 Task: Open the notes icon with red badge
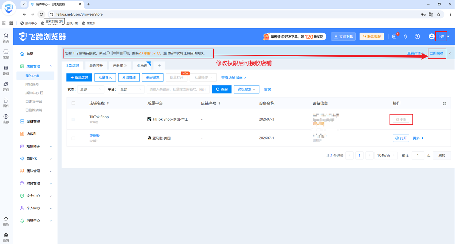coord(395,36)
